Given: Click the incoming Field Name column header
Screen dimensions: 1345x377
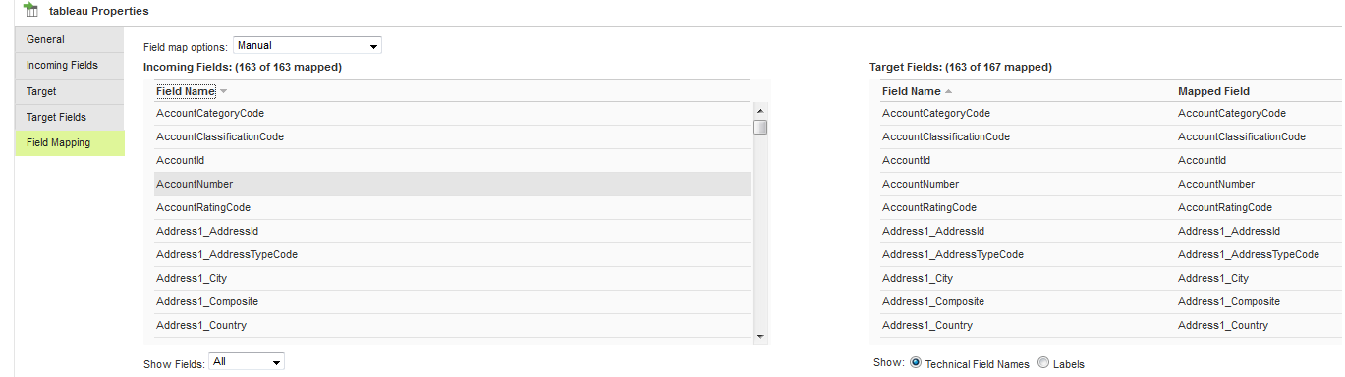Looking at the screenshot, I should [x=186, y=91].
